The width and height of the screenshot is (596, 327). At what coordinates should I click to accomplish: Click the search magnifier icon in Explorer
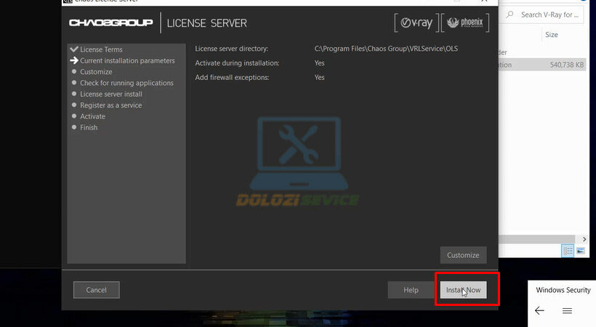click(x=510, y=14)
